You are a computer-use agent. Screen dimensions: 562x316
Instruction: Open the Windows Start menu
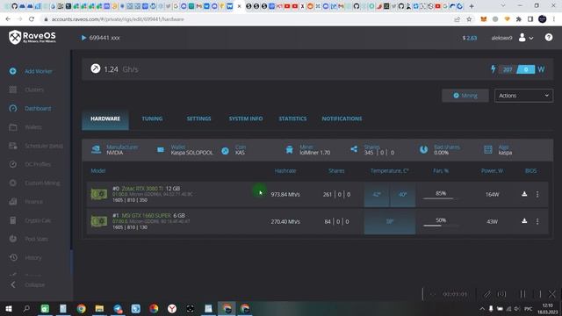click(x=8, y=308)
